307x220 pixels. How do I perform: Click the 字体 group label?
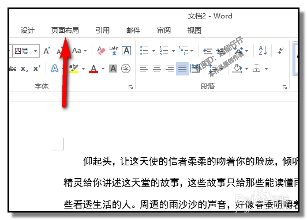click(42, 86)
